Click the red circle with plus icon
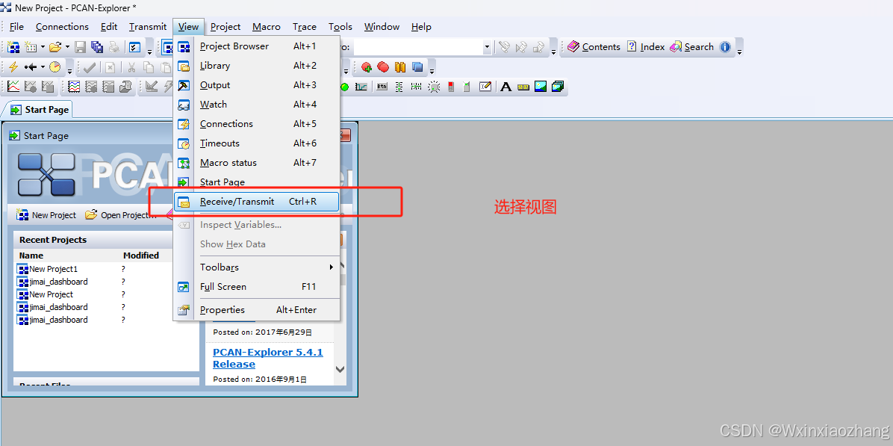Screen dimensions: 893x446 point(366,67)
